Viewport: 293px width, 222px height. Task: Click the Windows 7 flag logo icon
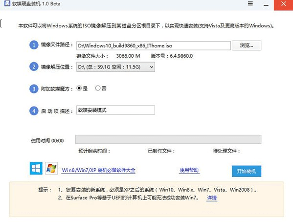point(51,168)
